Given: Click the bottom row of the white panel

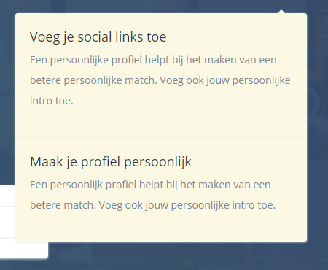Looking at the screenshot, I should [x=24, y=248].
